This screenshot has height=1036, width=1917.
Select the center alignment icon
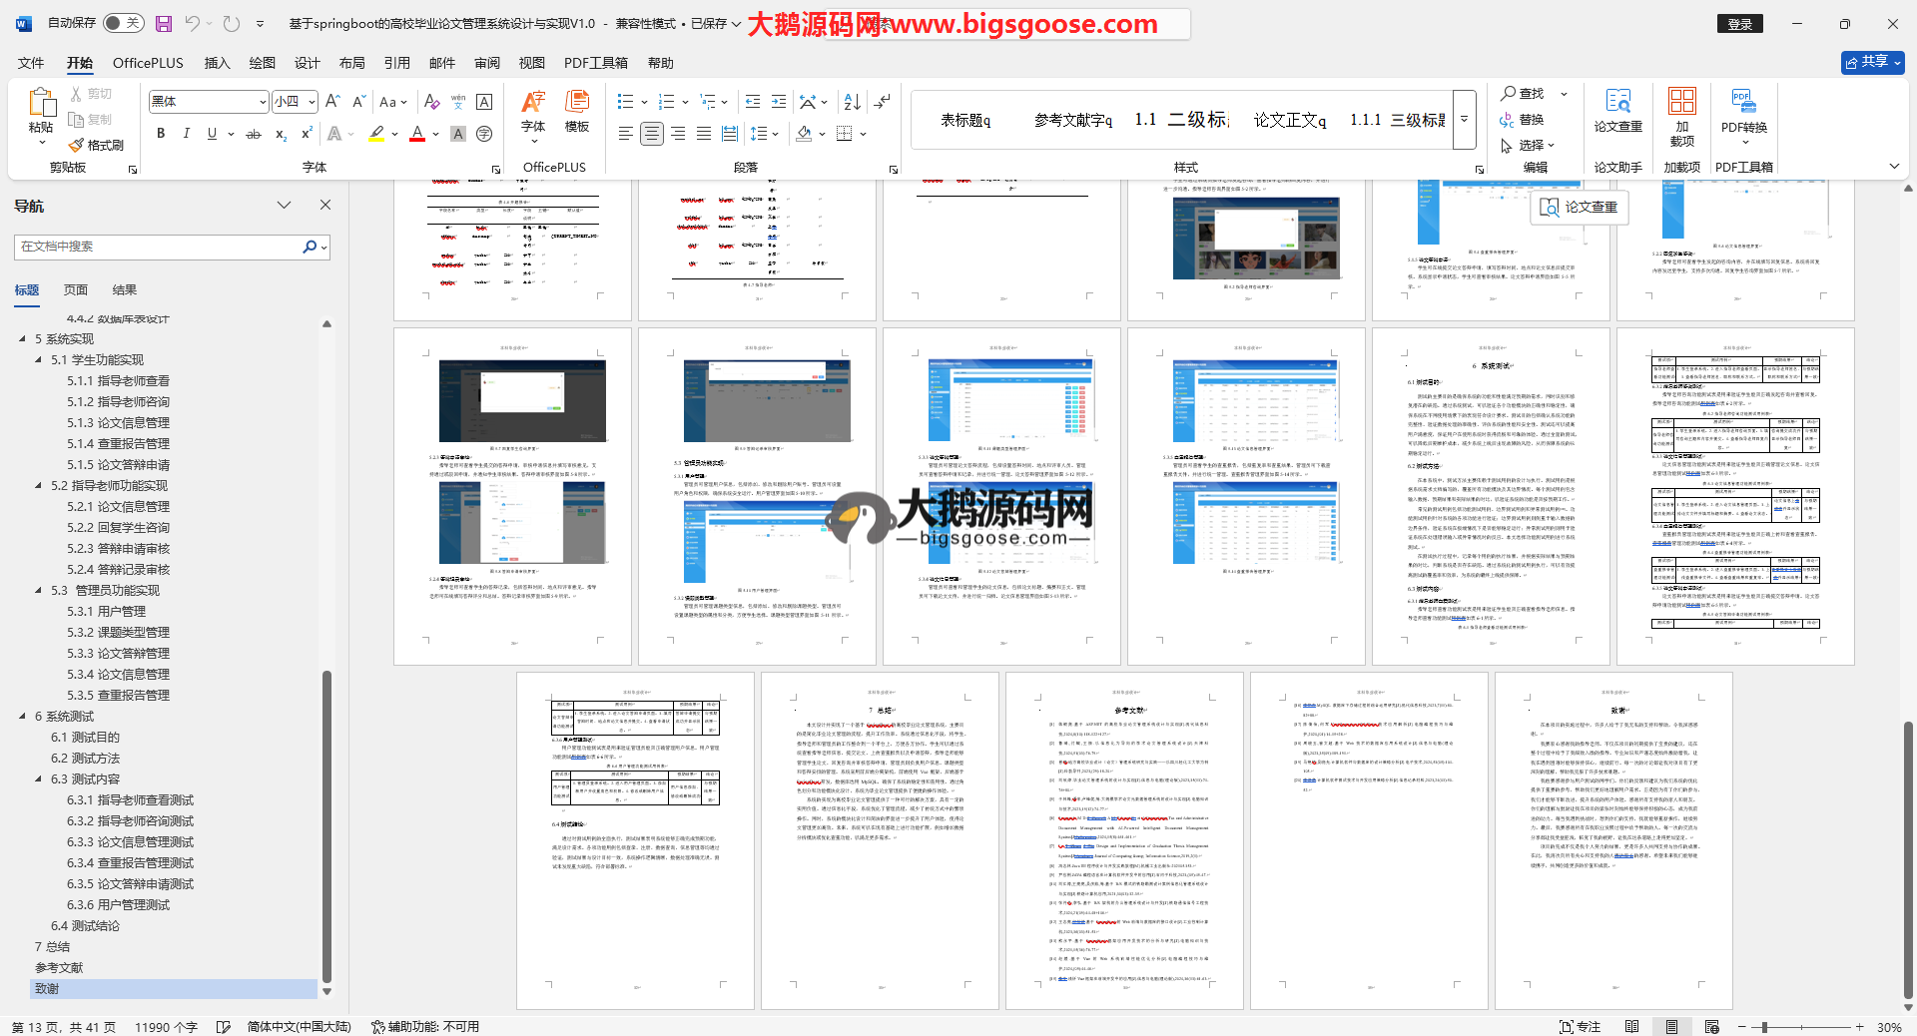(651, 134)
